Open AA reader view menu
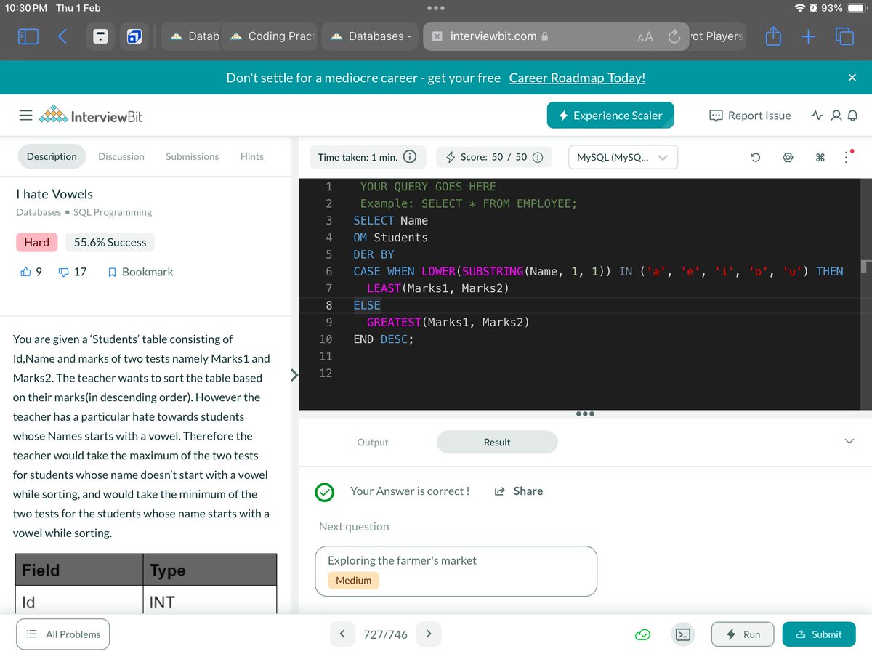This screenshot has height=654, width=872. (645, 36)
